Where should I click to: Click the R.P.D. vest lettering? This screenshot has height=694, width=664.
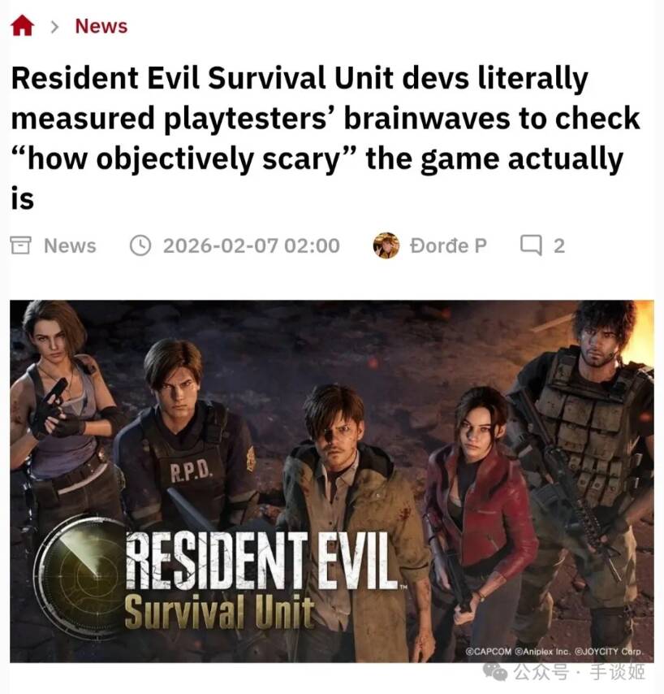click(192, 473)
